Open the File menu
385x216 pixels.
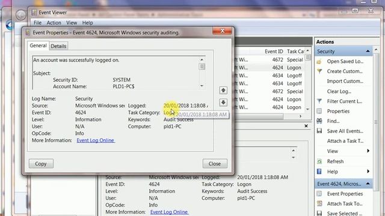pyautogui.click(x=37, y=23)
